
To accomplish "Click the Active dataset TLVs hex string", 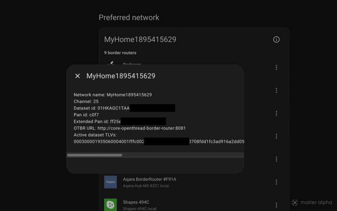I will click(x=109, y=142).
